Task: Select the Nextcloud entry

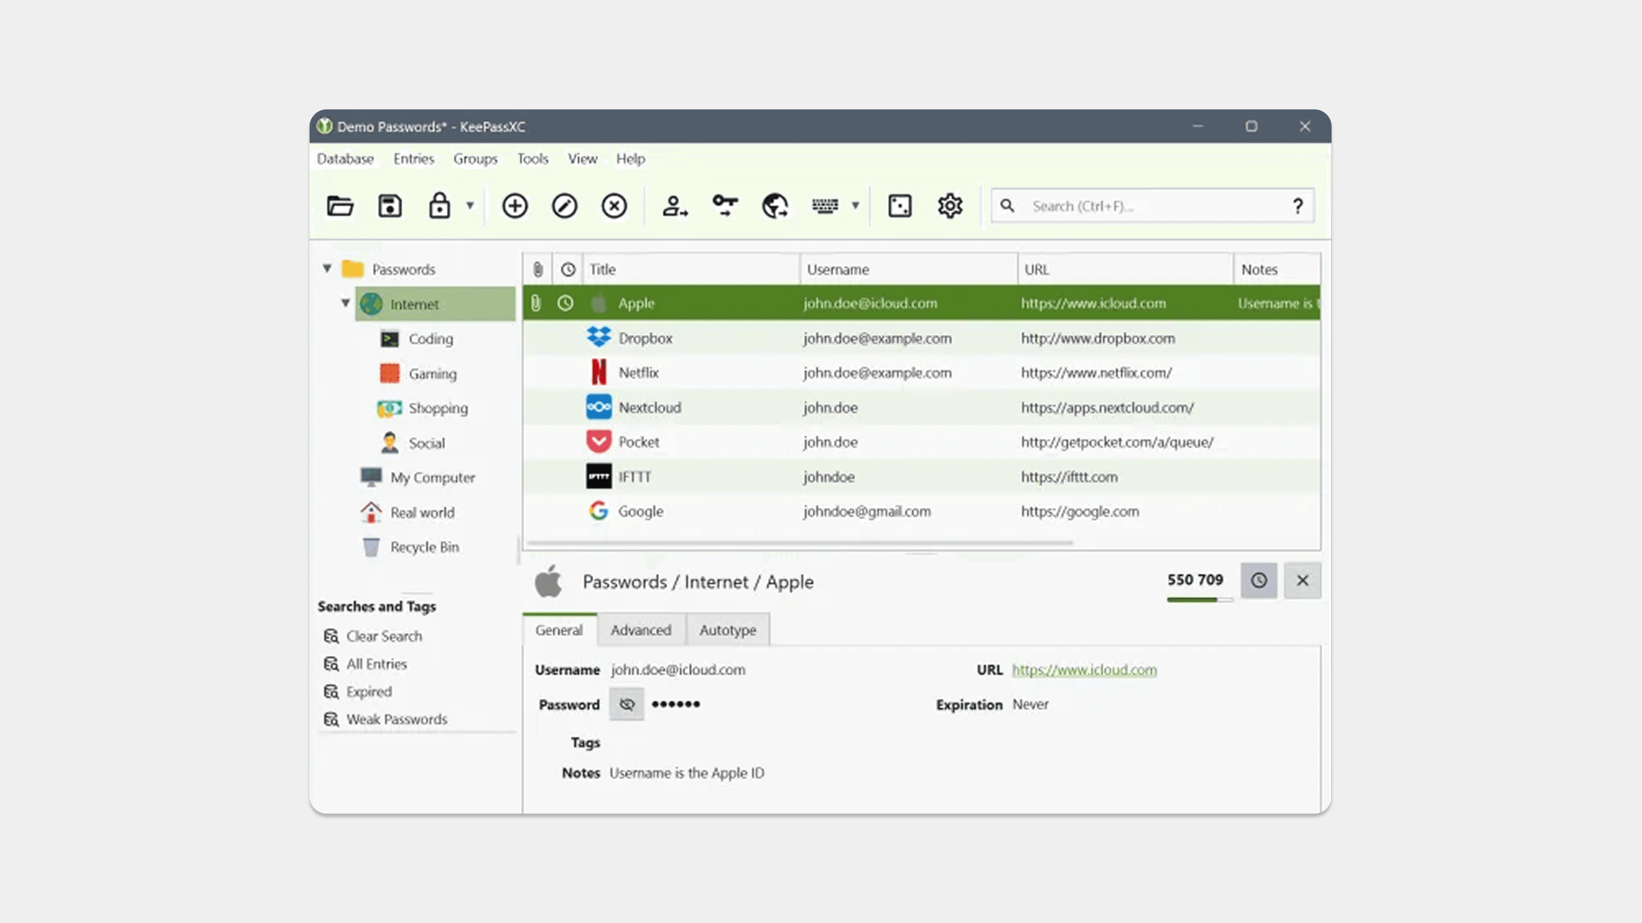Action: tap(922, 408)
